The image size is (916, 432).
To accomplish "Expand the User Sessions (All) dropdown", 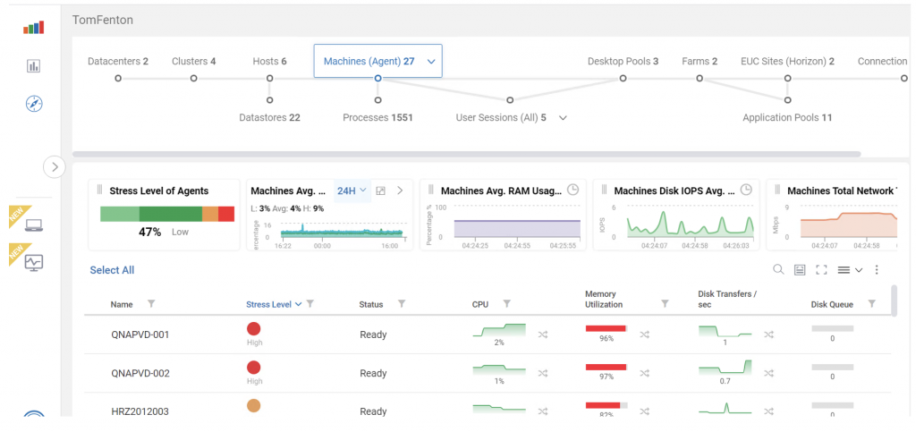I will click(x=564, y=117).
